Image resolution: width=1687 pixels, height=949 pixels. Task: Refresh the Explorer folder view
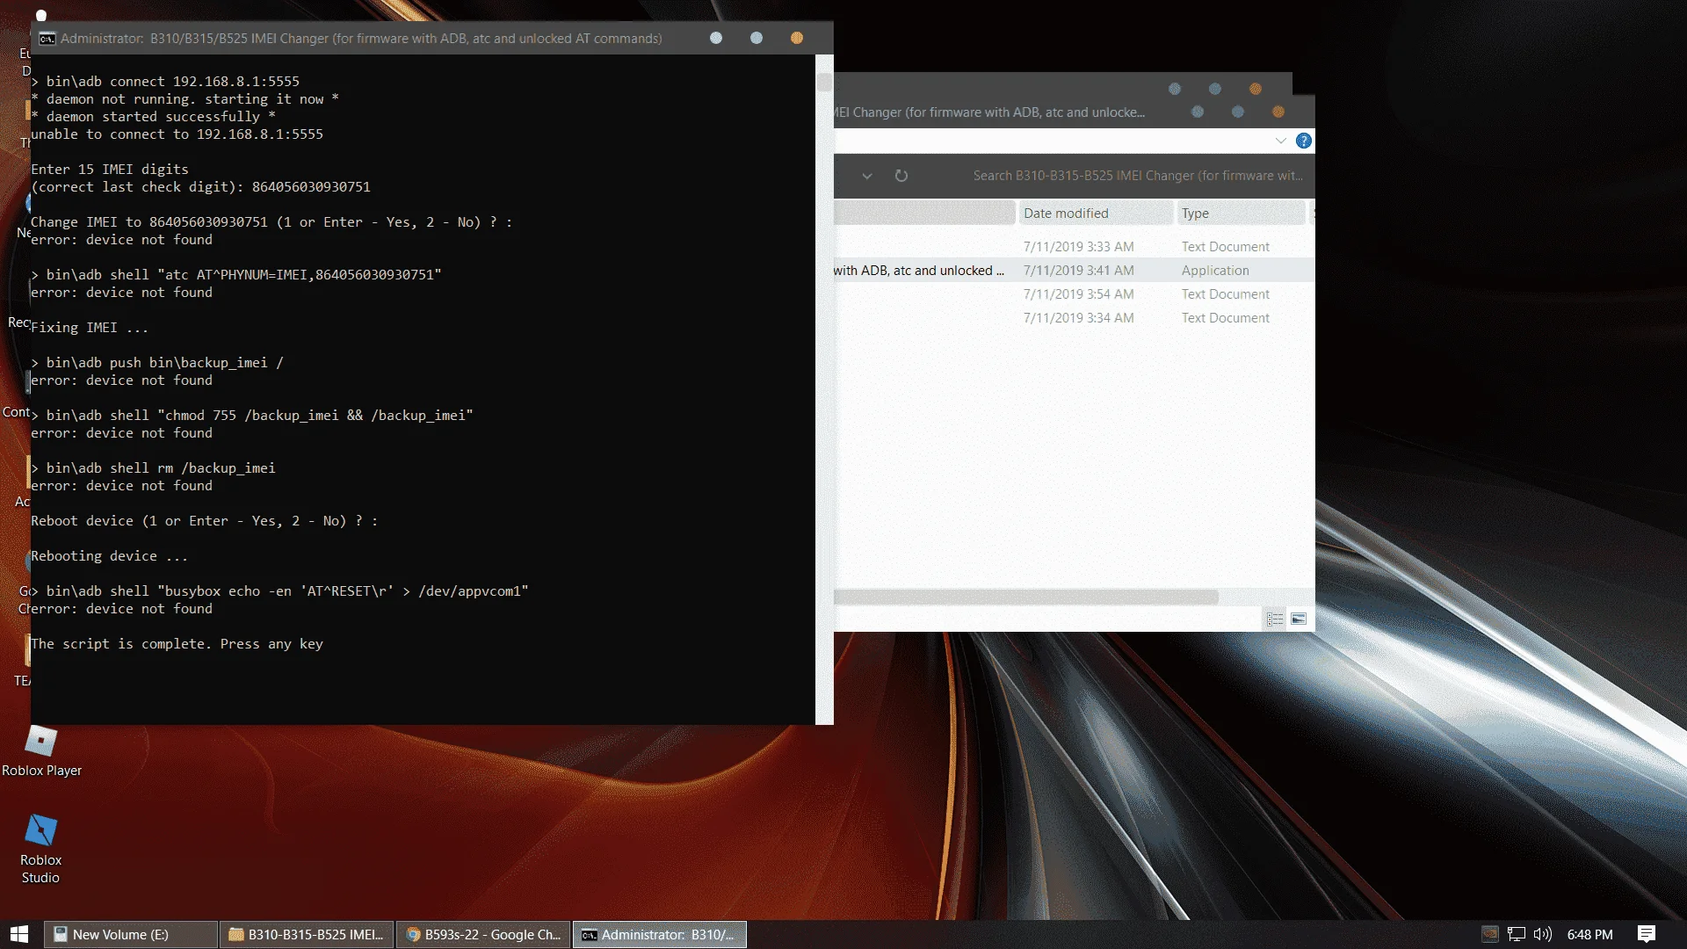click(901, 176)
